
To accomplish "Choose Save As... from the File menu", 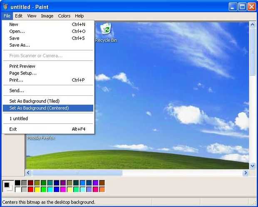I will [48, 45].
